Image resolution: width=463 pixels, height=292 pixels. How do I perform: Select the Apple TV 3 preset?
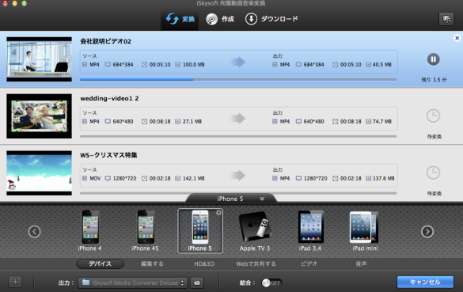click(255, 230)
